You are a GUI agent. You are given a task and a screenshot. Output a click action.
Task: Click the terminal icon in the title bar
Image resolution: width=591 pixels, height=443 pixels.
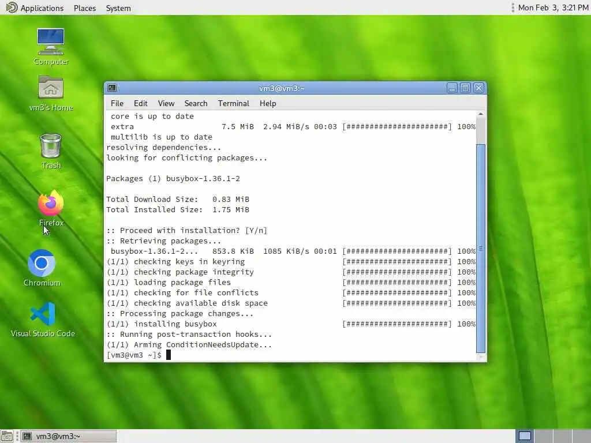coord(112,88)
